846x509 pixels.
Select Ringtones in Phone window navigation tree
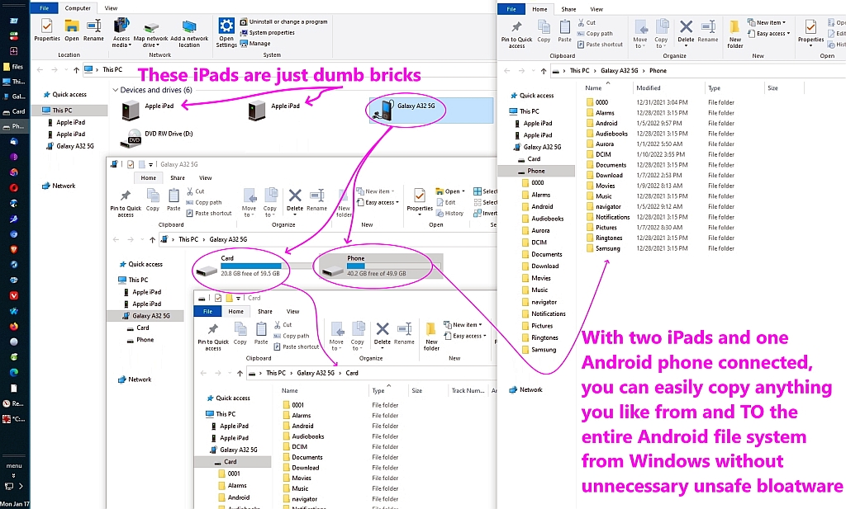pos(544,337)
